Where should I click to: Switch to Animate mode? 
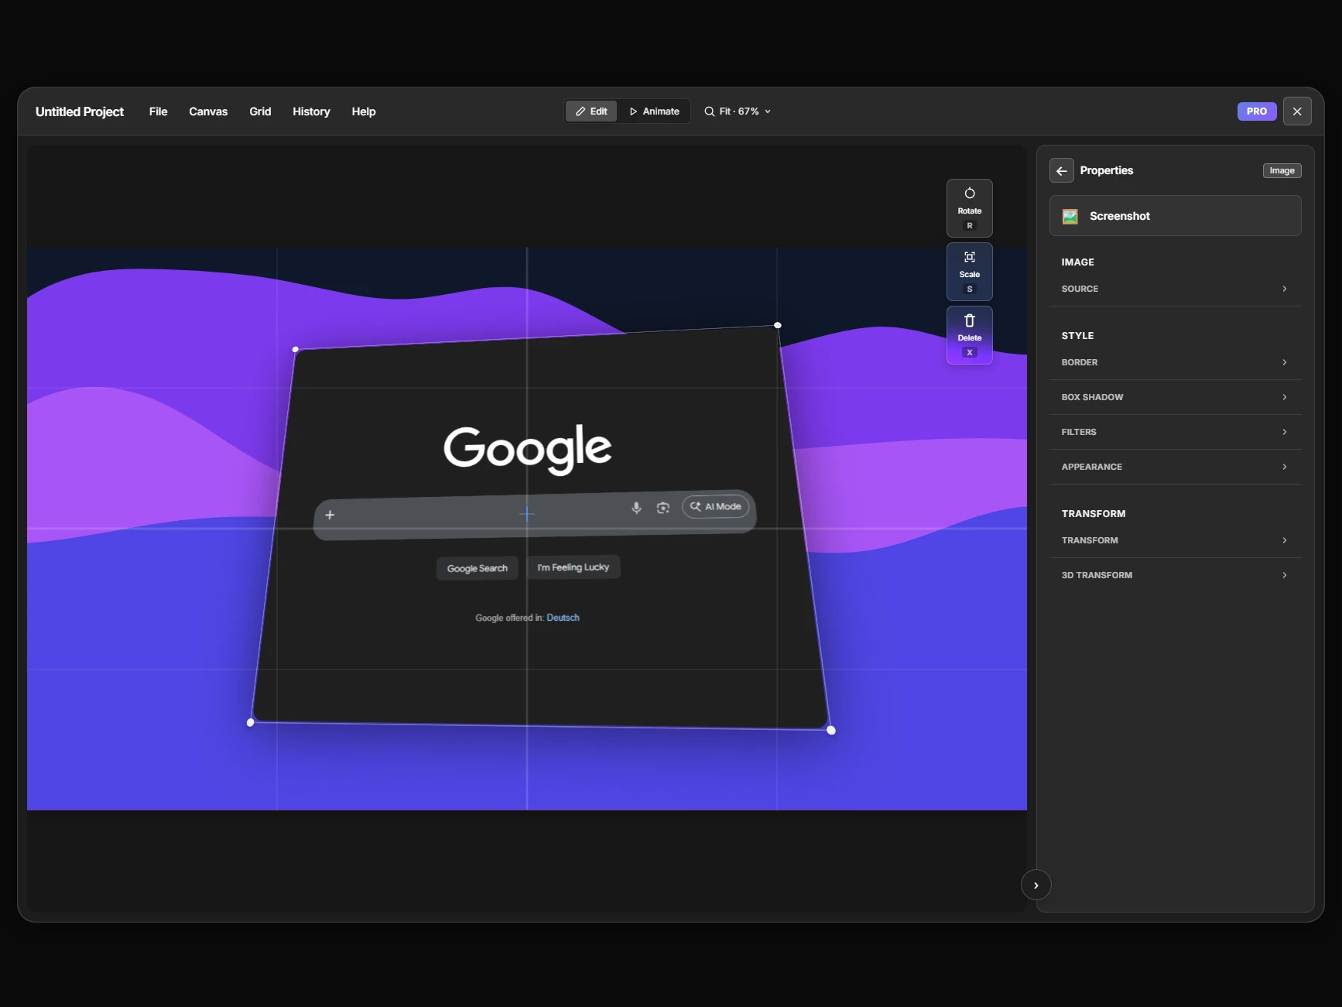coord(655,111)
